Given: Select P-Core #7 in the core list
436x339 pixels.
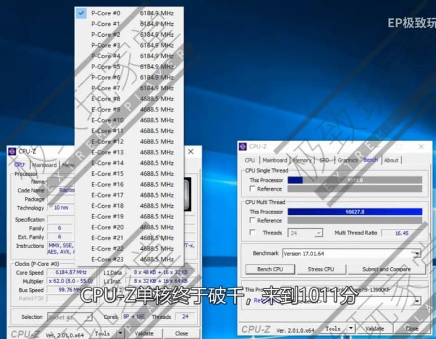Looking at the screenshot, I should [x=129, y=88].
